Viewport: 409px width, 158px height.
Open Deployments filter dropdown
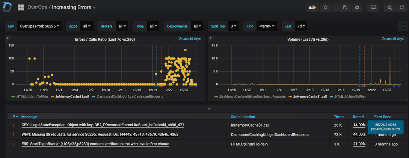pyautogui.click(x=197, y=26)
